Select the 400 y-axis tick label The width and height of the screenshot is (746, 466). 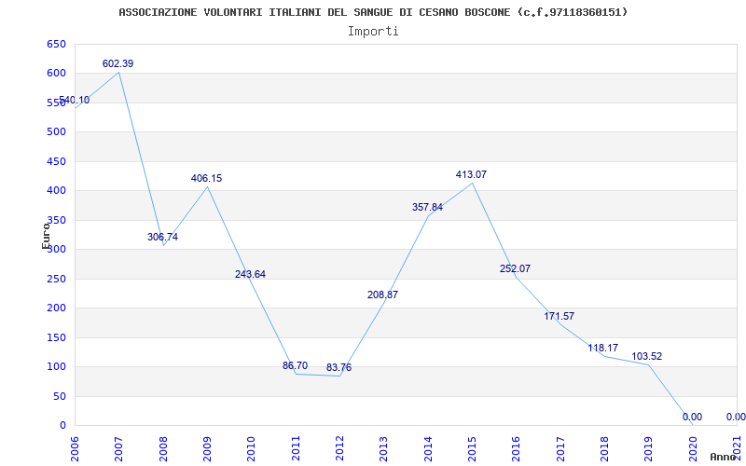coord(56,191)
